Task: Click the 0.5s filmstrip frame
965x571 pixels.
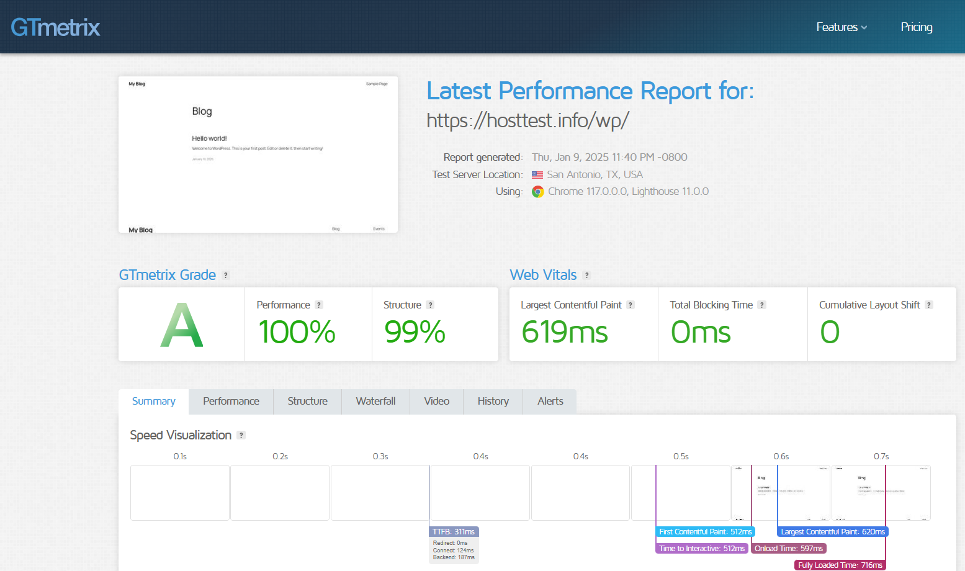Action: point(681,493)
